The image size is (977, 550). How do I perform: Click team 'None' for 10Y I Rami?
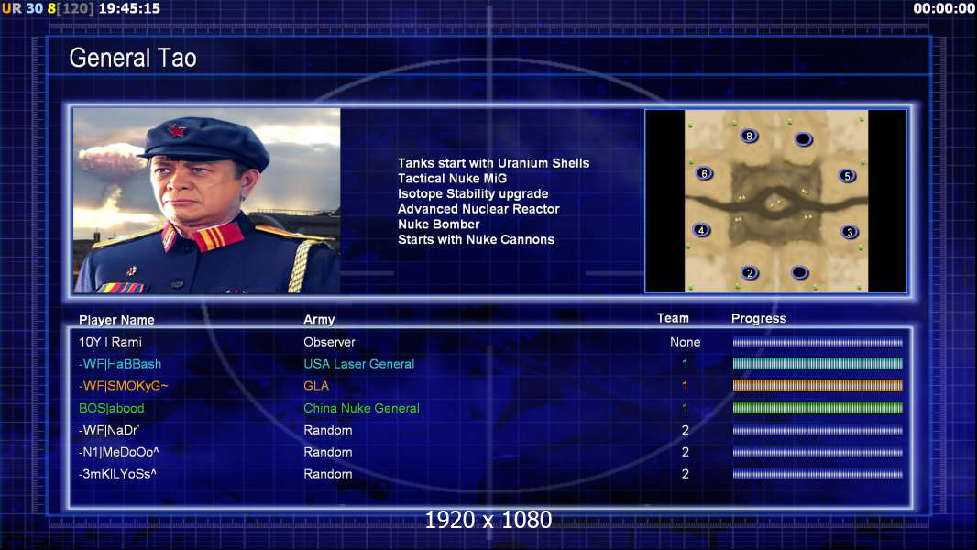685,342
